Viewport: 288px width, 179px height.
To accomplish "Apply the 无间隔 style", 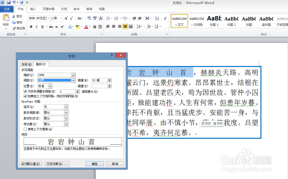I will (x=197, y=21).
